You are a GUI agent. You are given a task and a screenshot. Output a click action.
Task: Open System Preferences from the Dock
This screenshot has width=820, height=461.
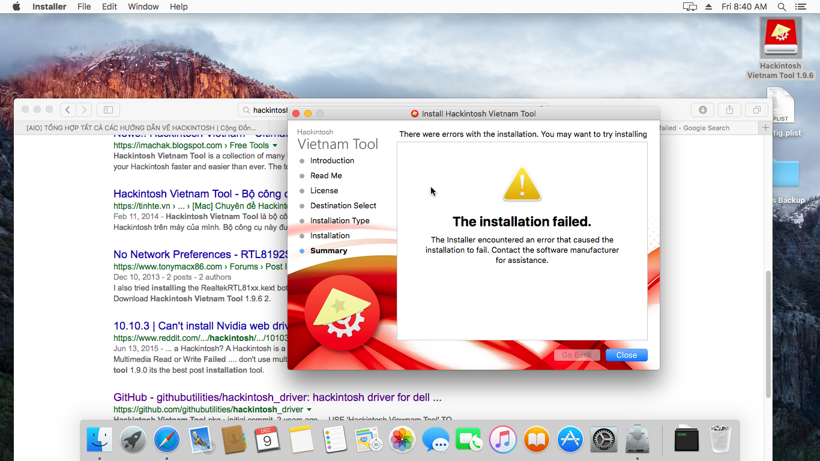(604, 440)
